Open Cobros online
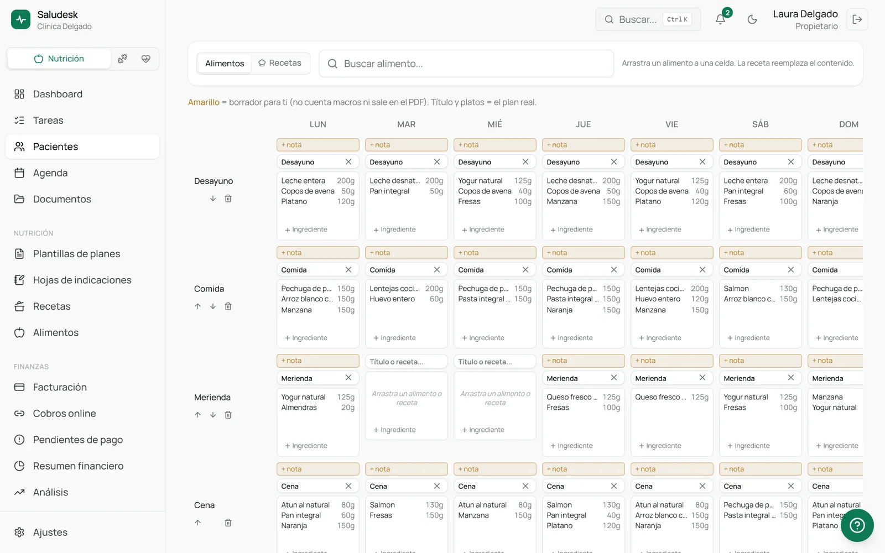Screen dimensions: 885x553 [83, 414]
